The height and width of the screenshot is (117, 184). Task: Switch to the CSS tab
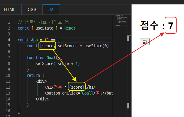[x=32, y=9]
